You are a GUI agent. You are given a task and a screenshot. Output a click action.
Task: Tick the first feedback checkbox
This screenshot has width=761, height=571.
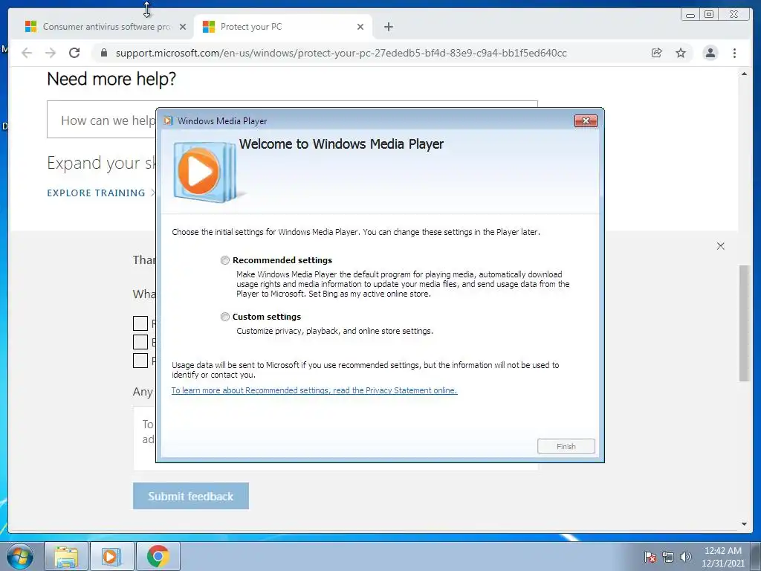point(140,323)
